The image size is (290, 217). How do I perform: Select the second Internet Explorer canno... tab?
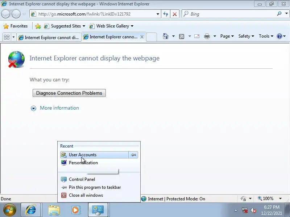pyautogui.click(x=111, y=37)
